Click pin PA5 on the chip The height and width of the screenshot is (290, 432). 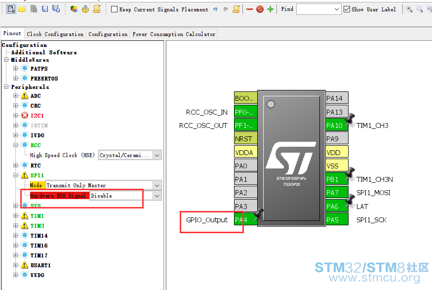(x=337, y=219)
